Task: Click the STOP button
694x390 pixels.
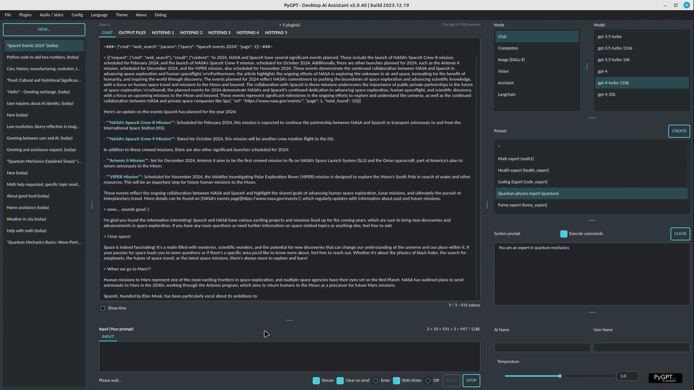Action: pos(471,380)
